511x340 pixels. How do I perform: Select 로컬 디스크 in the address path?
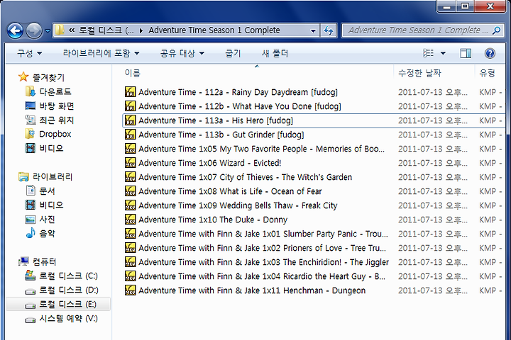tap(106, 30)
